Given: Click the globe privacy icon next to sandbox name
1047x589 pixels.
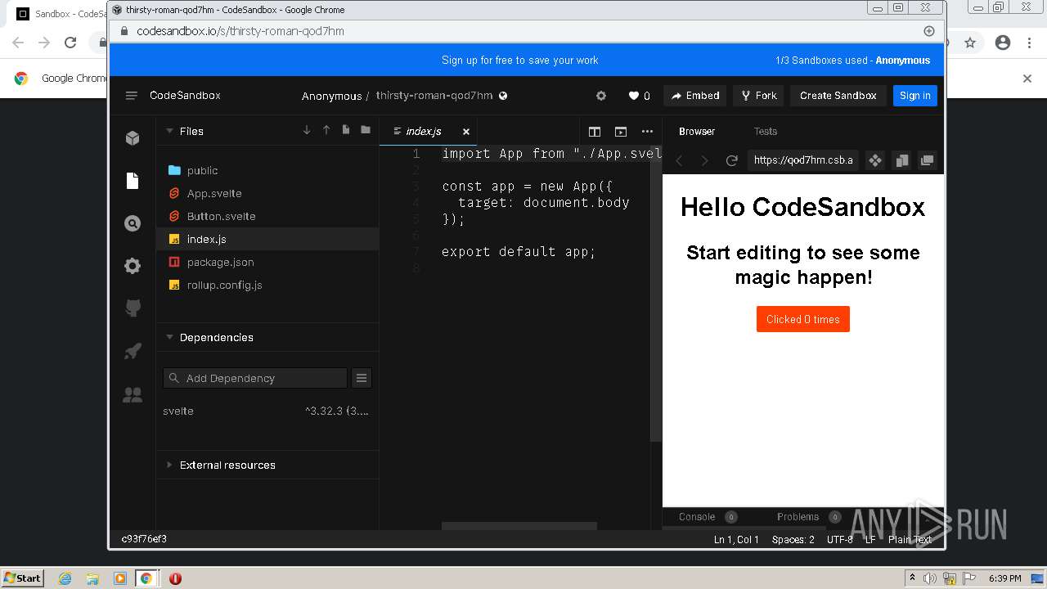Looking at the screenshot, I should (503, 96).
